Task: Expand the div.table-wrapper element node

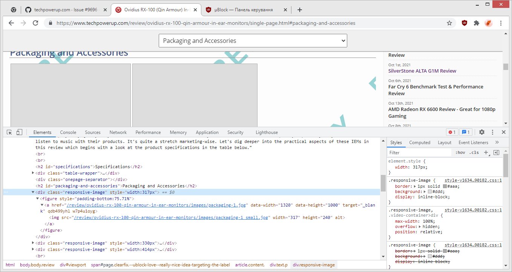Action: [x=33, y=173]
